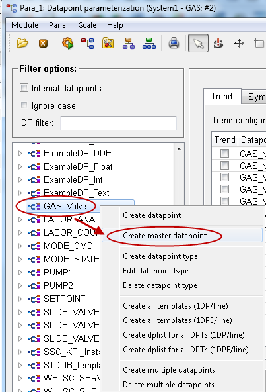The height and width of the screenshot is (392, 266).
Task: Expand the SETPOINT tree node
Action: point(20,299)
